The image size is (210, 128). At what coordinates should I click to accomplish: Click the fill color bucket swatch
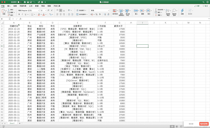point(39,14)
